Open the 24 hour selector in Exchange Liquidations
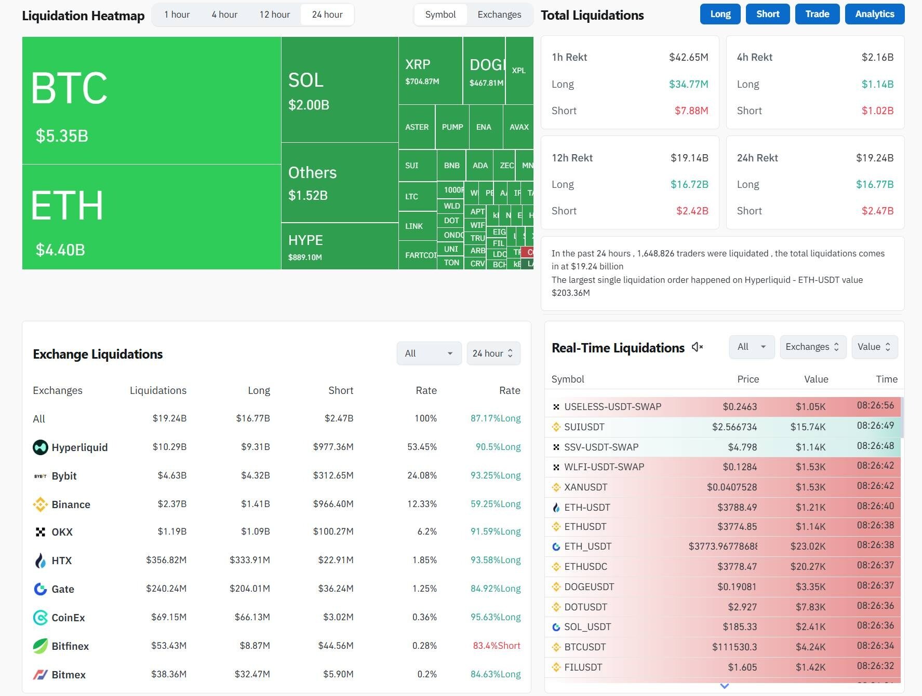The width and height of the screenshot is (922, 696). (x=493, y=353)
